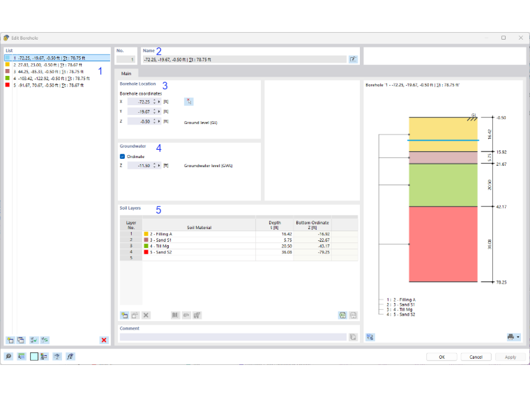
Task: Click the OK button
Action: [x=441, y=357]
